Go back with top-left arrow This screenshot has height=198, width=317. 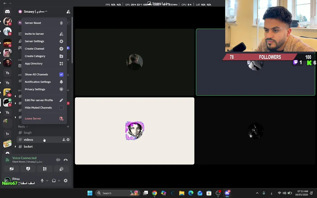tap(5, 3)
